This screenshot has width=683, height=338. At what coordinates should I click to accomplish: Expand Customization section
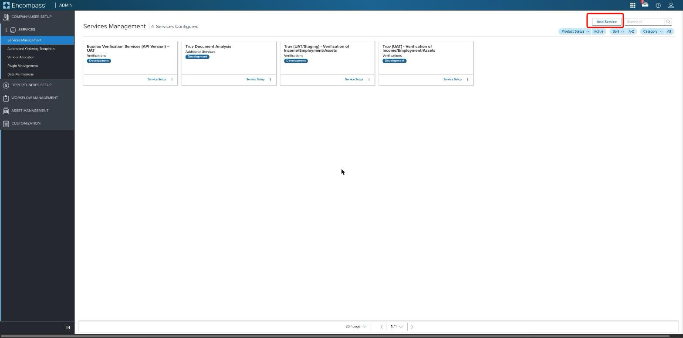coord(37,123)
